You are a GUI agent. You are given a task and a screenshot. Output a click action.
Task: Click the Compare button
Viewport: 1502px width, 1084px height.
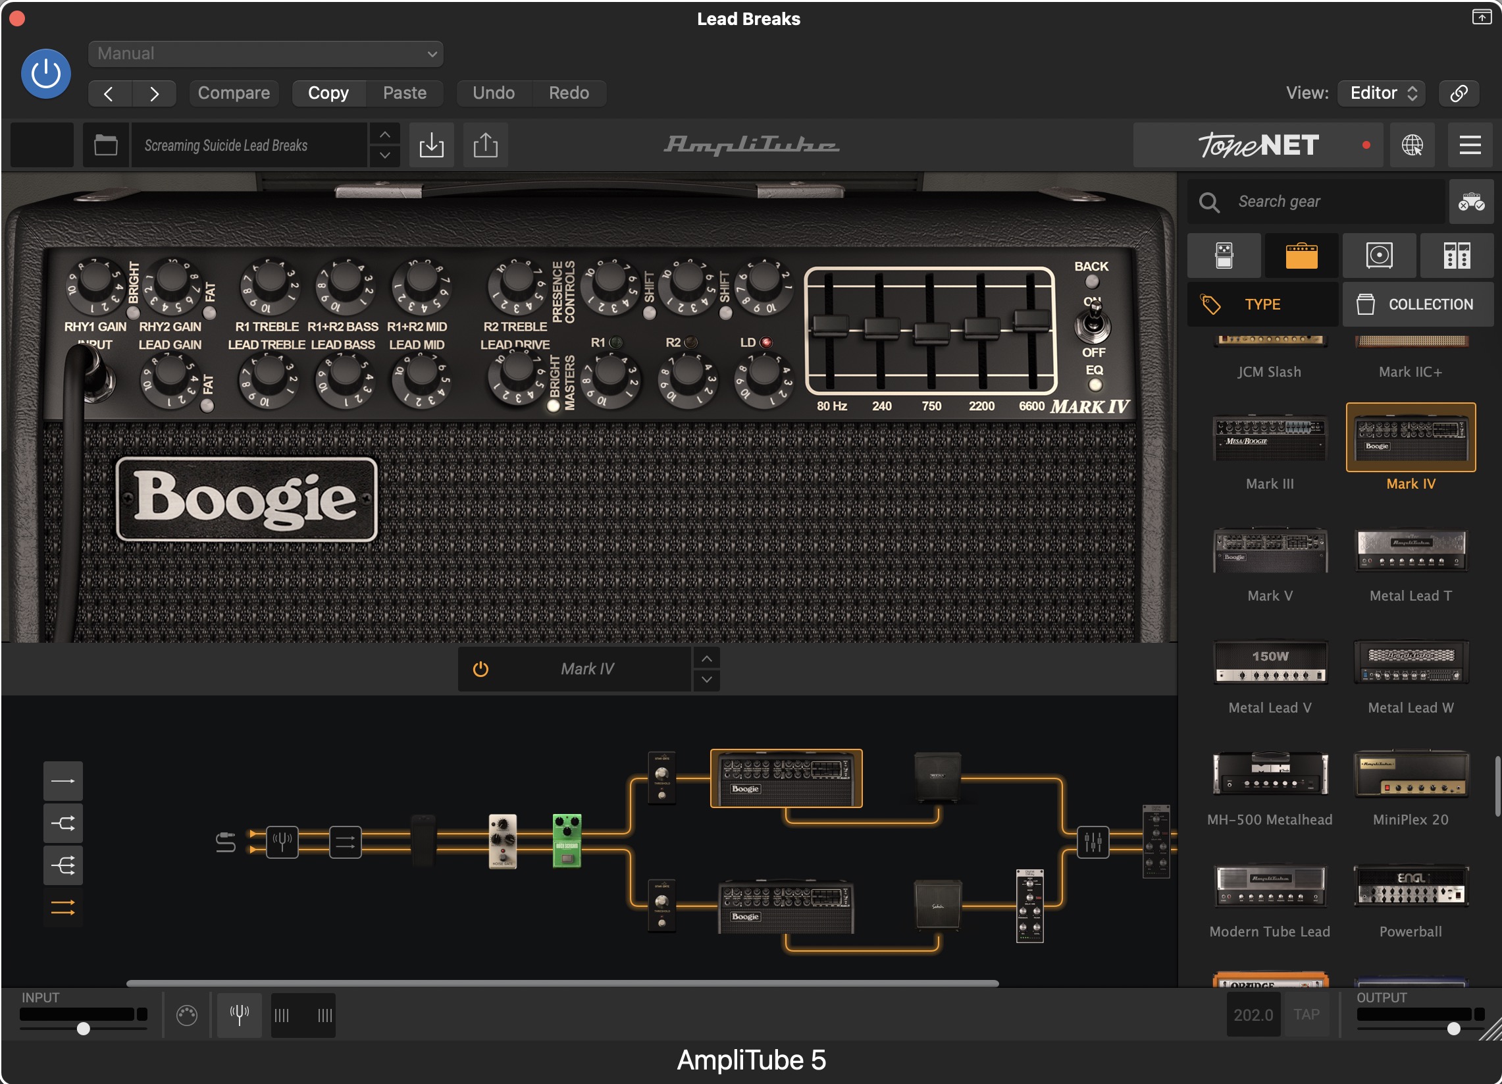[x=234, y=94]
